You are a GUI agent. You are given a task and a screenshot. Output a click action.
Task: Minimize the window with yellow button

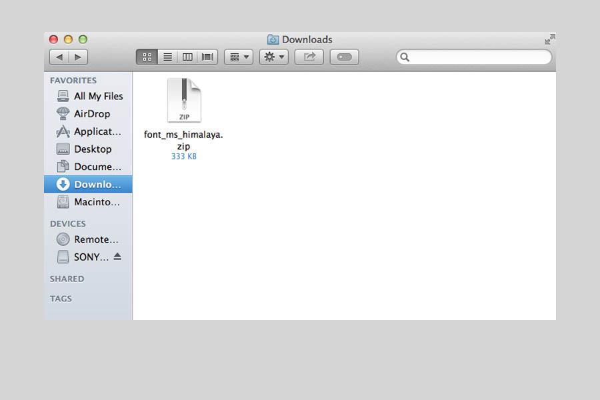(x=68, y=39)
